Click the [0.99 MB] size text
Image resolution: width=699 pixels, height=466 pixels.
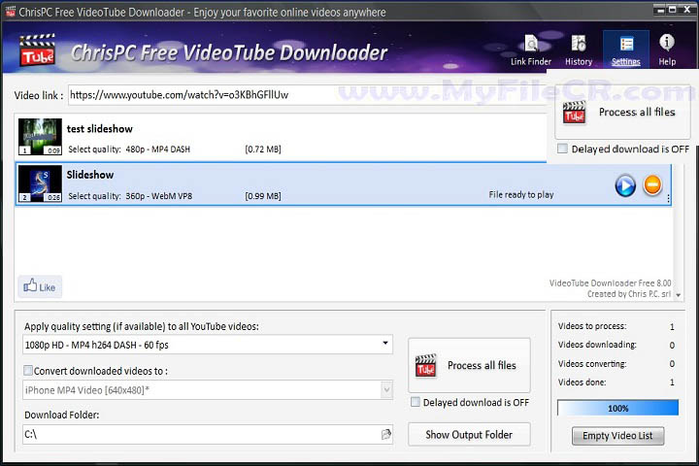263,196
